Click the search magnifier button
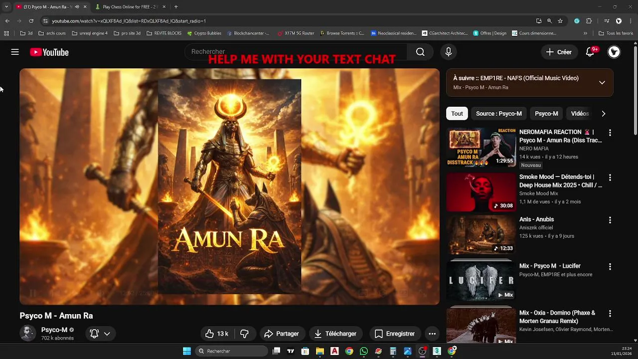Screen dimensions: 638x359 420,52
